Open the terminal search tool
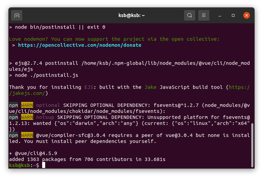This screenshot has width=263, height=178. pos(189,15)
